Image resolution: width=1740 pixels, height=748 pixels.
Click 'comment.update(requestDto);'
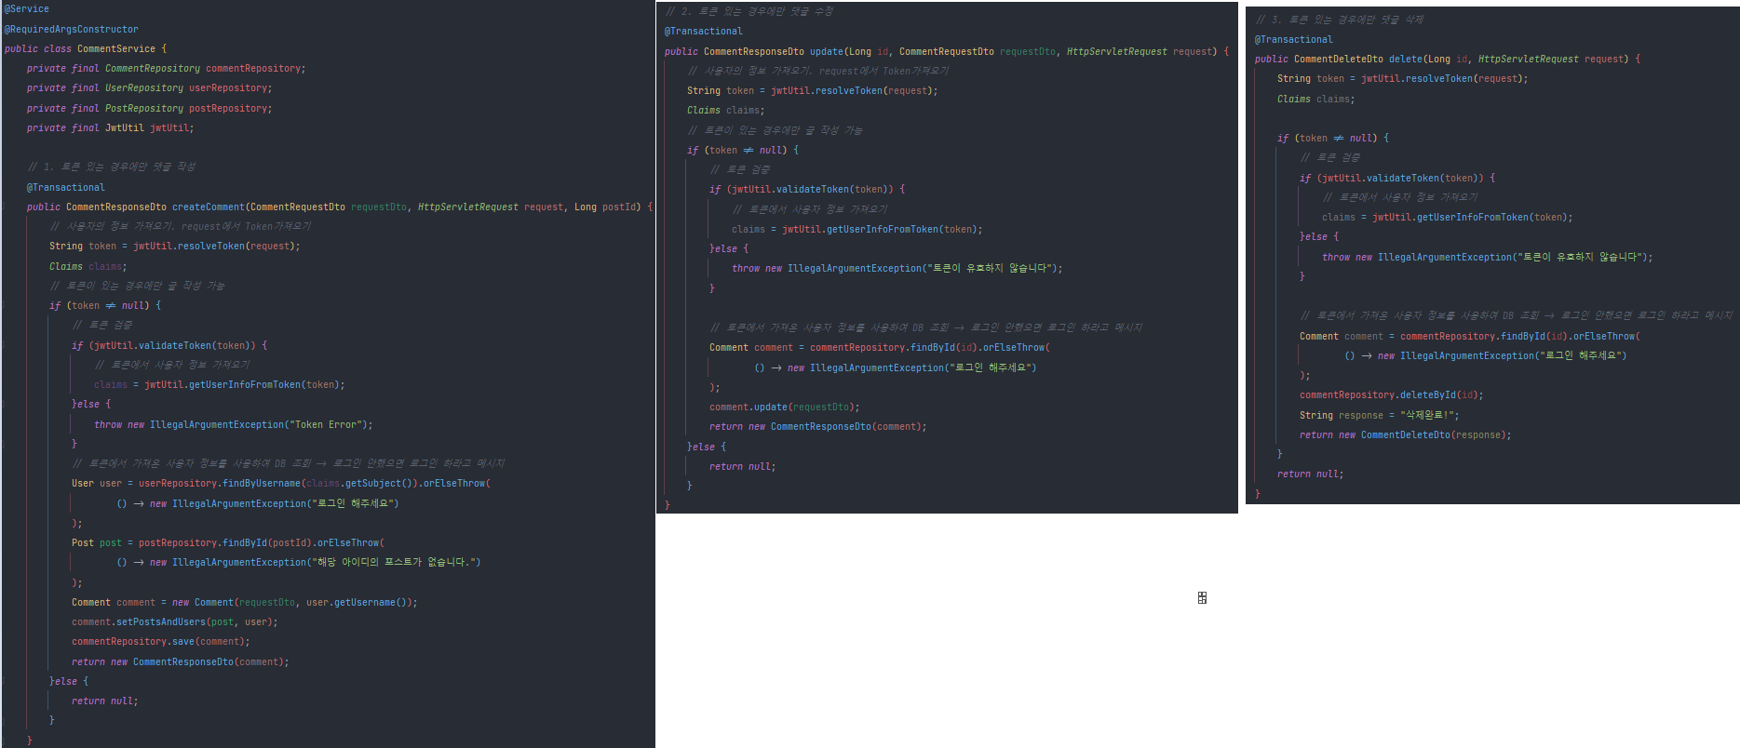pos(785,407)
